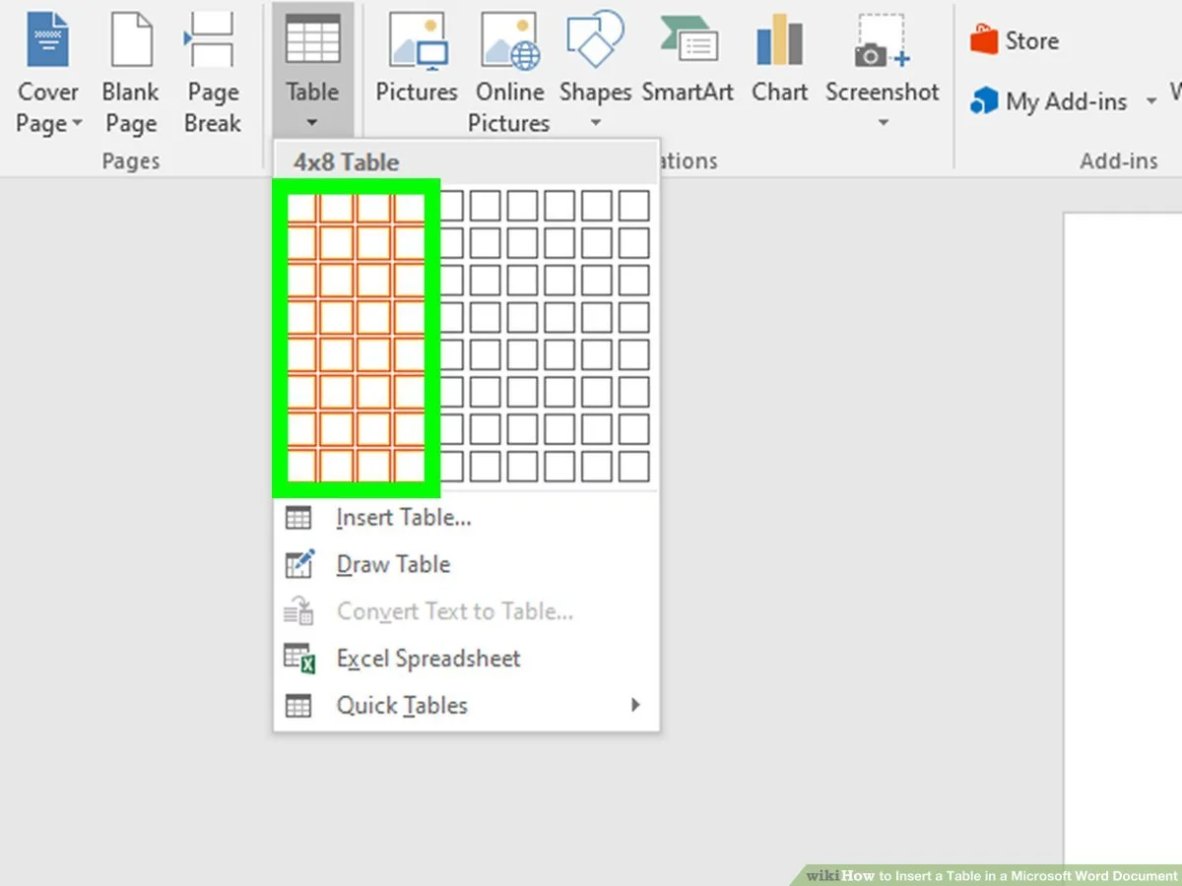Click the Quick Tables submenu arrow
The width and height of the screenshot is (1182, 886).
(x=635, y=705)
